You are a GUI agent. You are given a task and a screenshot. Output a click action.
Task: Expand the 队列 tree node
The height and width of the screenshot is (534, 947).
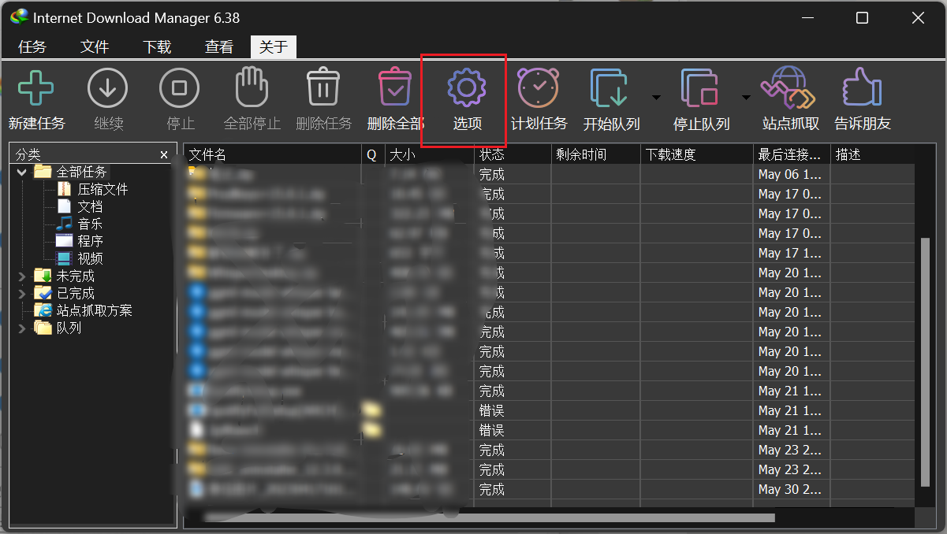pyautogui.click(x=22, y=328)
